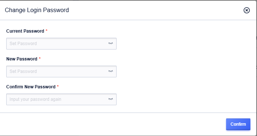Select the Confirm New Password input box

(61, 99)
